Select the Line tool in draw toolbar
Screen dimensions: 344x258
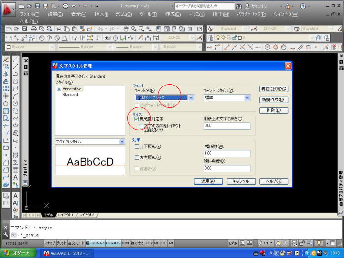pos(15,59)
